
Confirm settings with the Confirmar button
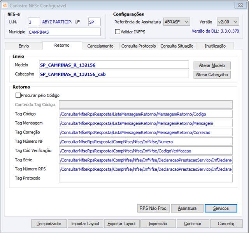(x=193, y=224)
